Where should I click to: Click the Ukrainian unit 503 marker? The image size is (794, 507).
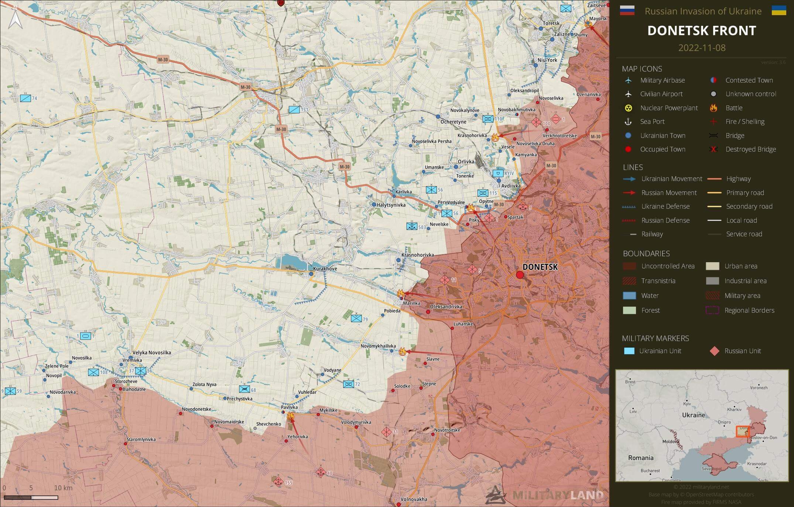click(412, 226)
